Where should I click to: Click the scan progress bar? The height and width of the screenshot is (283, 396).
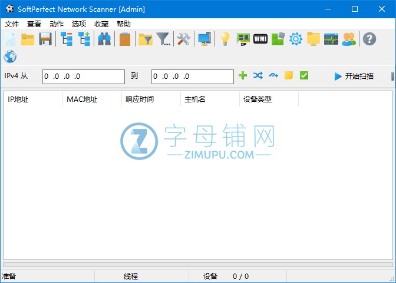198,265
